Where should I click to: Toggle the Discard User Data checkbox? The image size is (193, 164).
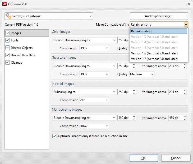click(7, 55)
